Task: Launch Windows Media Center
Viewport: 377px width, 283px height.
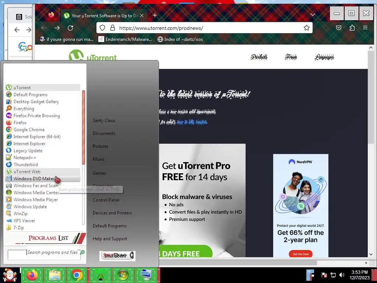Action: [x=43, y=192]
